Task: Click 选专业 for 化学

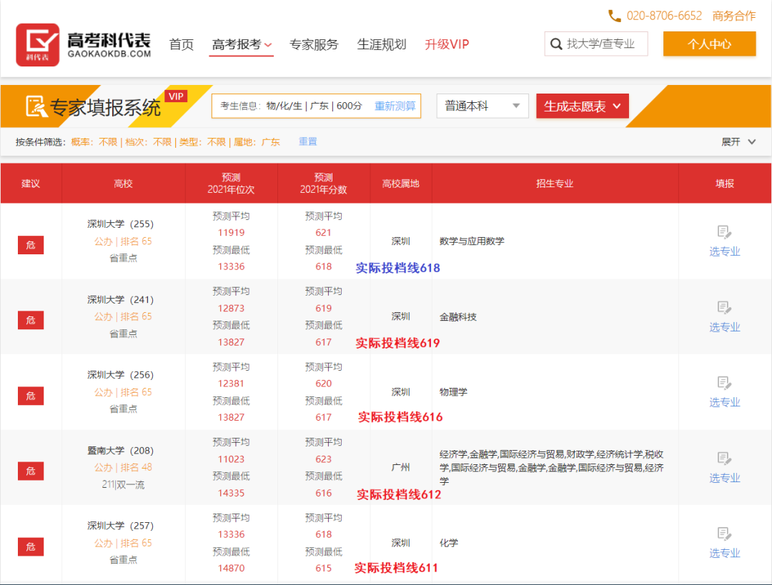Action: (x=725, y=554)
